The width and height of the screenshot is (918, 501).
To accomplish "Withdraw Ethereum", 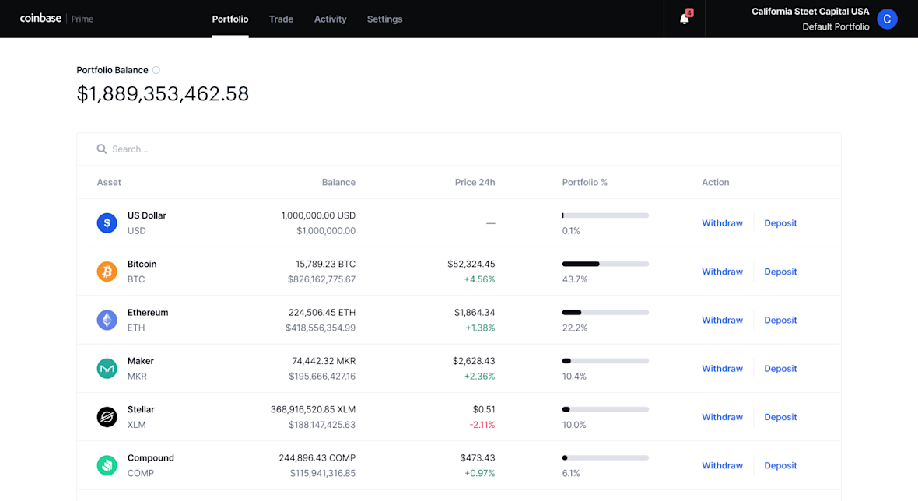I will coord(722,321).
